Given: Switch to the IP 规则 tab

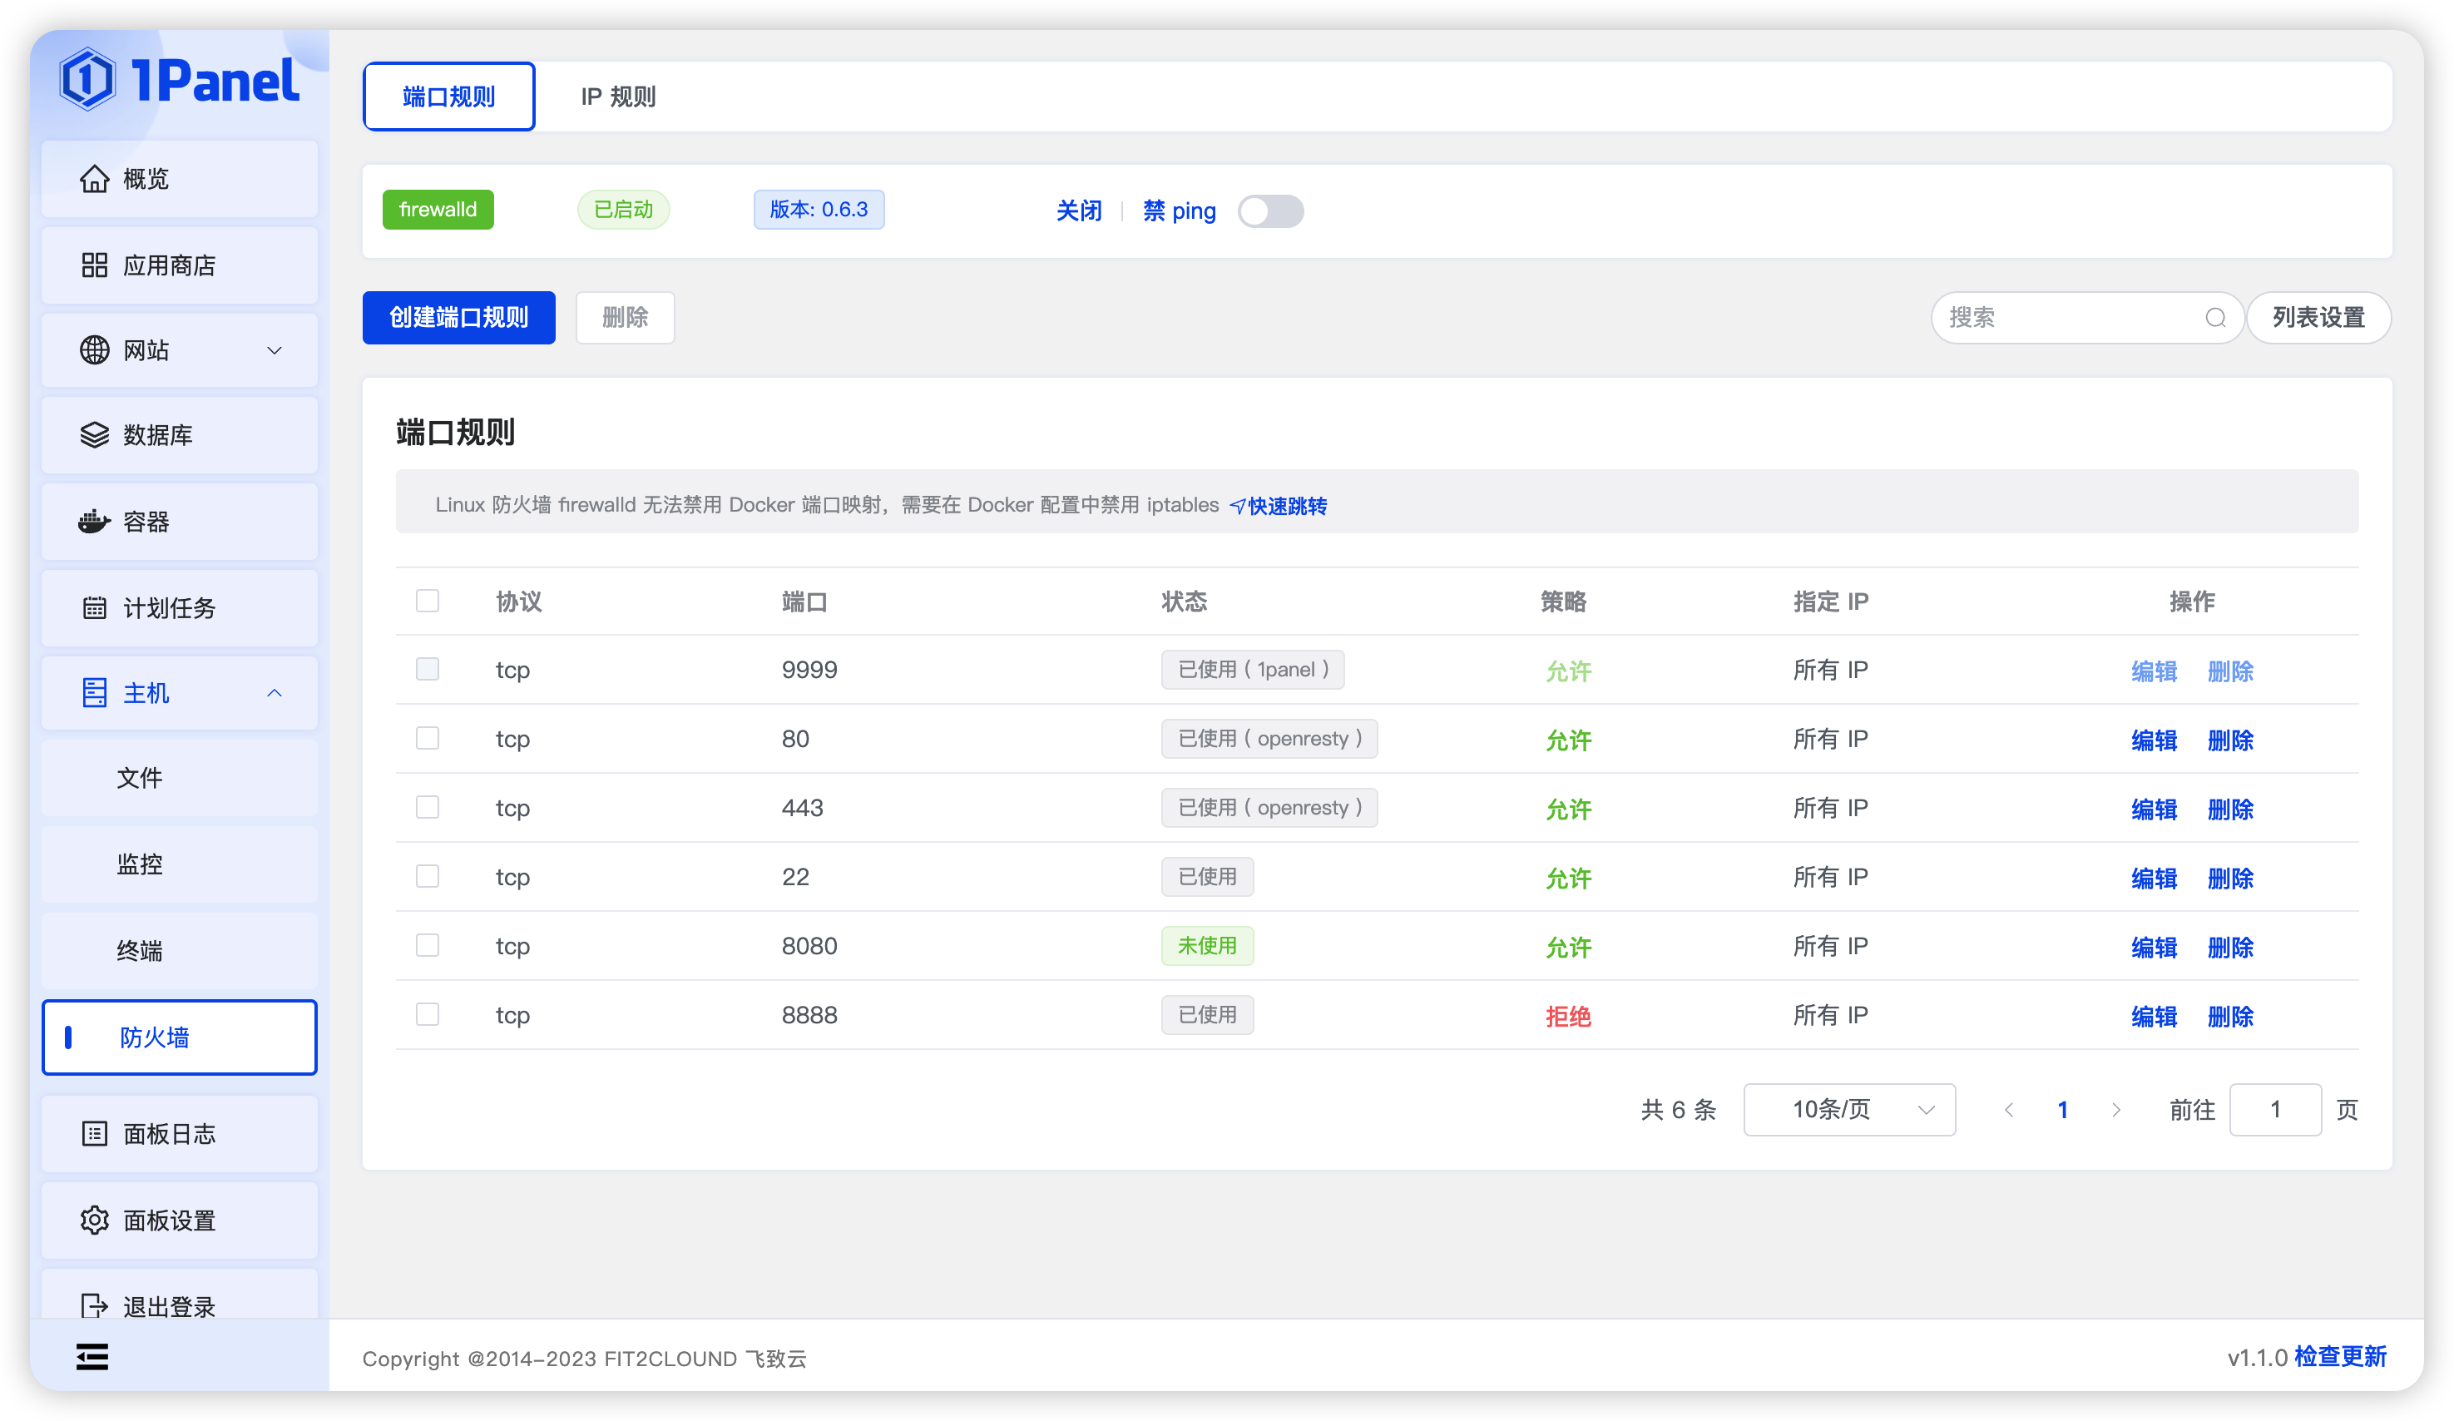Looking at the screenshot, I should (617, 96).
